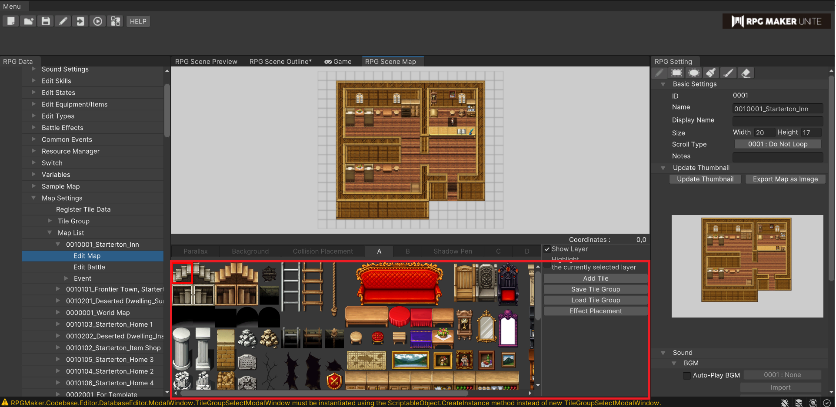
Task: Pick the hanging rope tile
Action: pos(334,289)
